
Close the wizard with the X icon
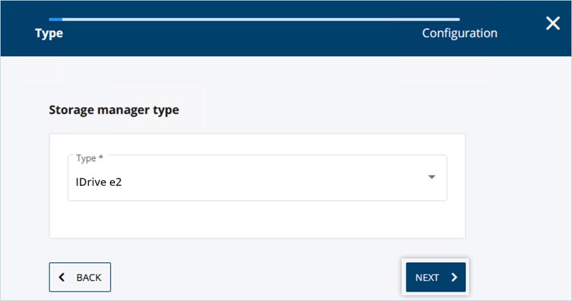pyautogui.click(x=553, y=24)
